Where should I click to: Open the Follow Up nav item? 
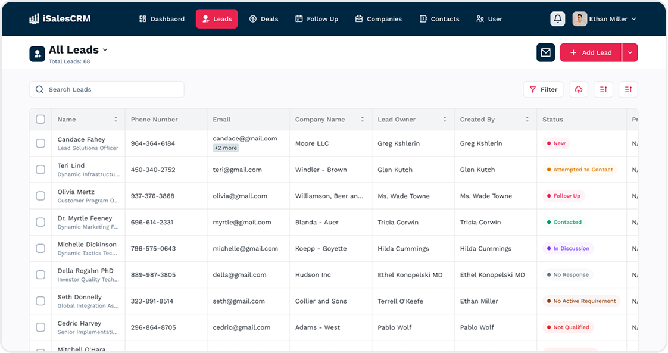317,18
